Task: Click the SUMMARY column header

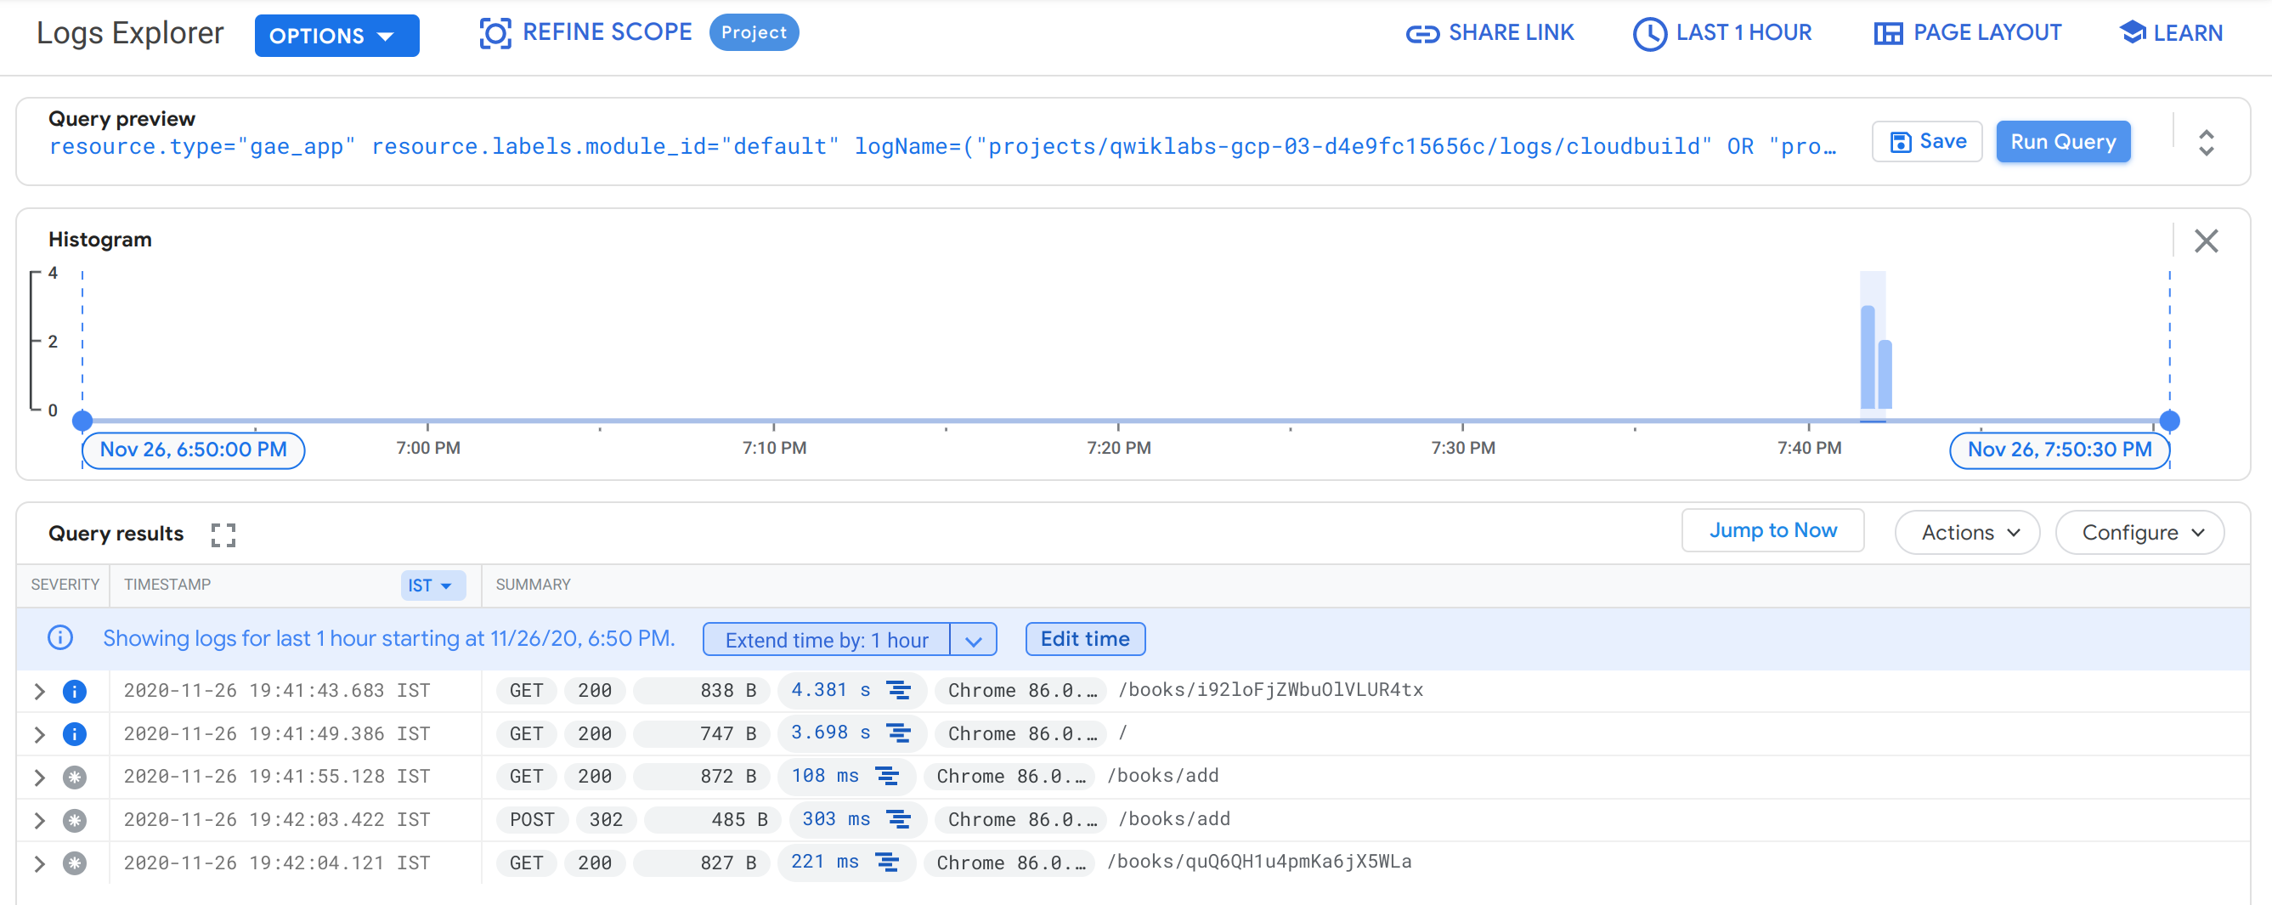Action: pos(533,585)
